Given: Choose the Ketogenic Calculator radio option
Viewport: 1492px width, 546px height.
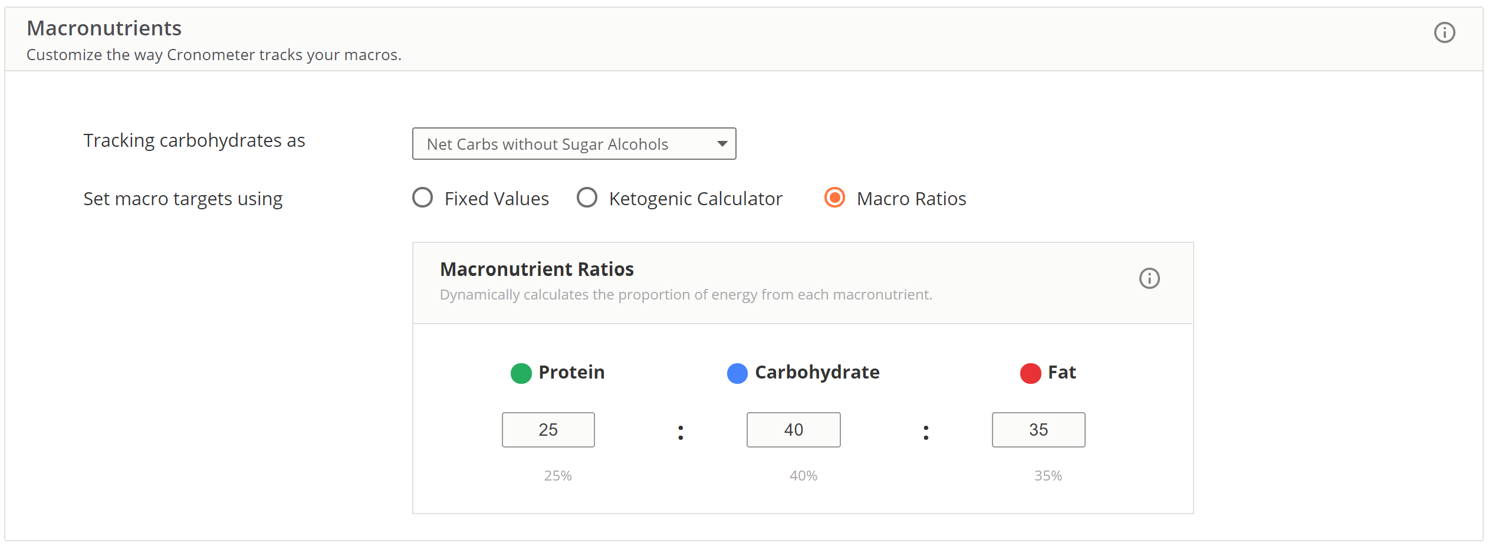Looking at the screenshot, I should (587, 198).
